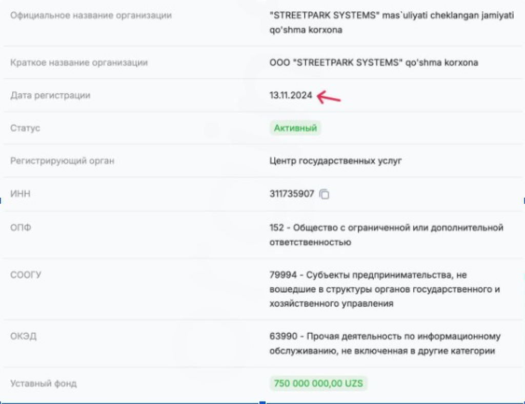
Task: Click the ОКЭД row label
Action: (23, 336)
